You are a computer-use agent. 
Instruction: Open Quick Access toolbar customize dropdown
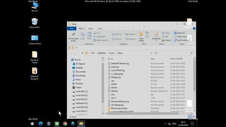coord(77,48)
